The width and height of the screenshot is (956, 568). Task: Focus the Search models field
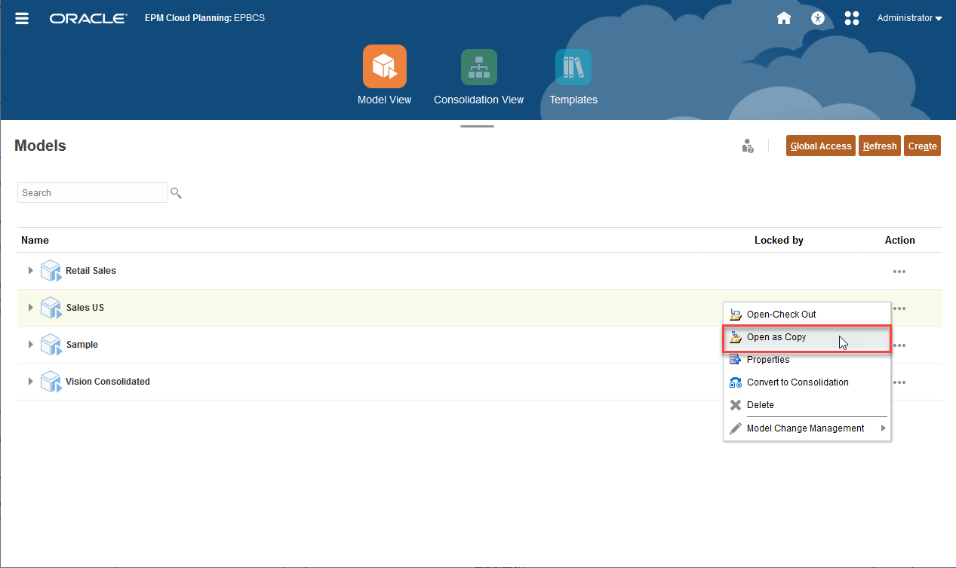[x=93, y=192]
